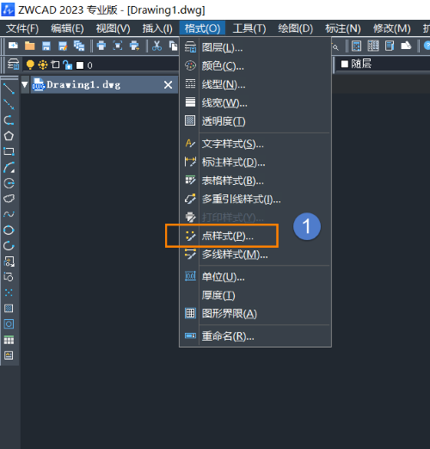
Task: Select the Circle tool
Action: coord(9,183)
